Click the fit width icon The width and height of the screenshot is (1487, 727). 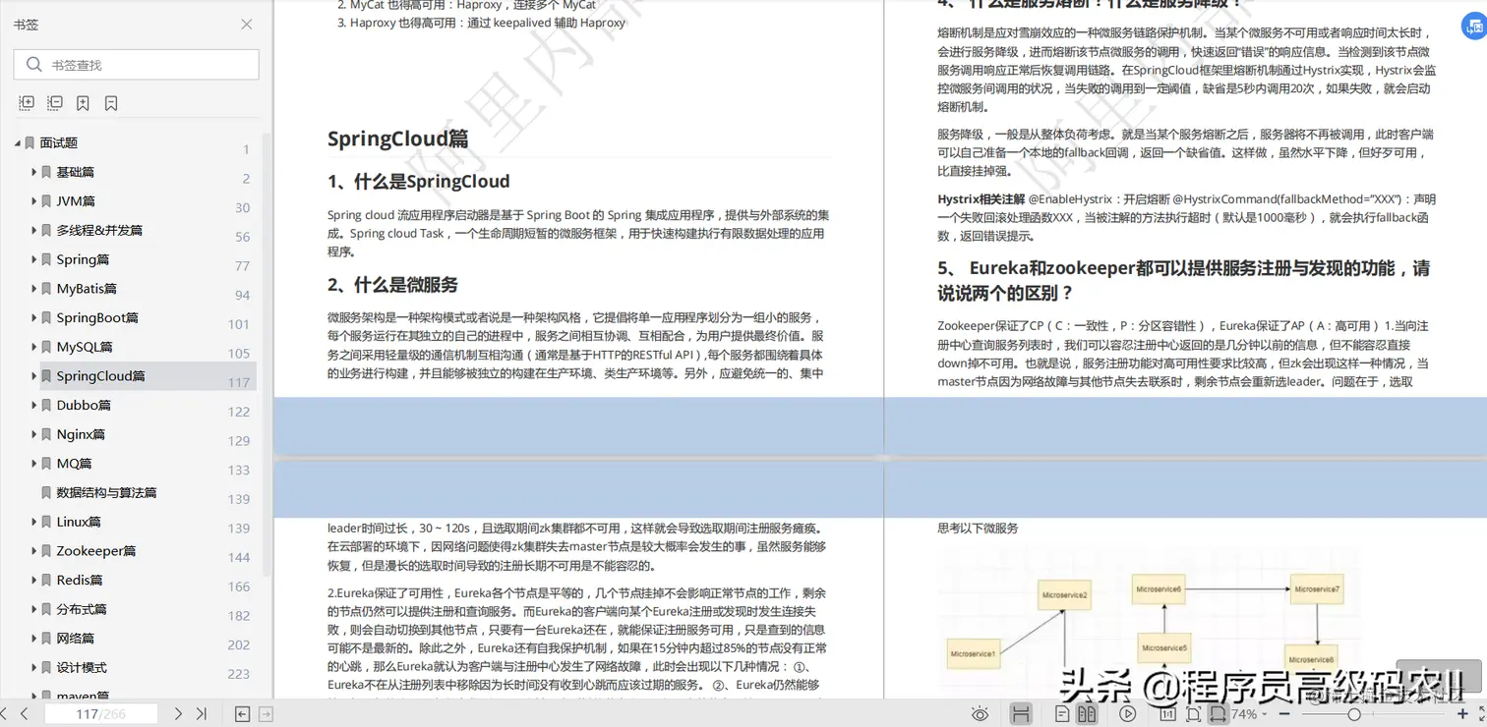tap(1219, 714)
